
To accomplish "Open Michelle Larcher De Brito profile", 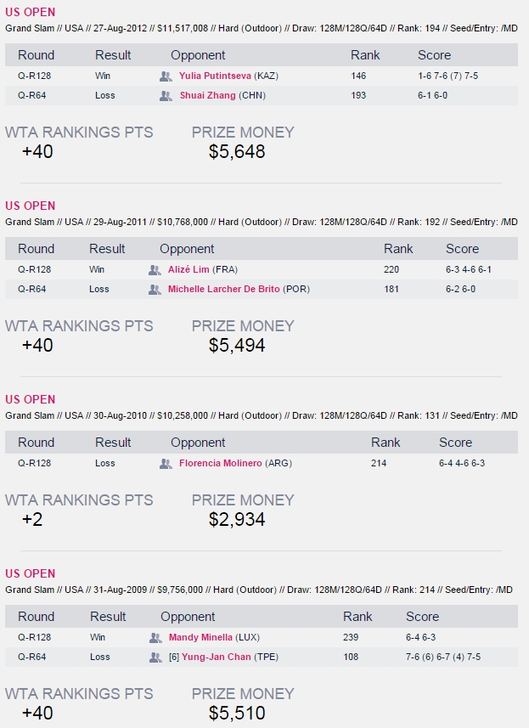I will coord(223,289).
